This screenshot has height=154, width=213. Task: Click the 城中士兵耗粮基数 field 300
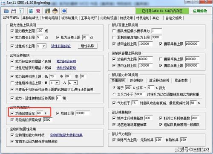click(149, 118)
